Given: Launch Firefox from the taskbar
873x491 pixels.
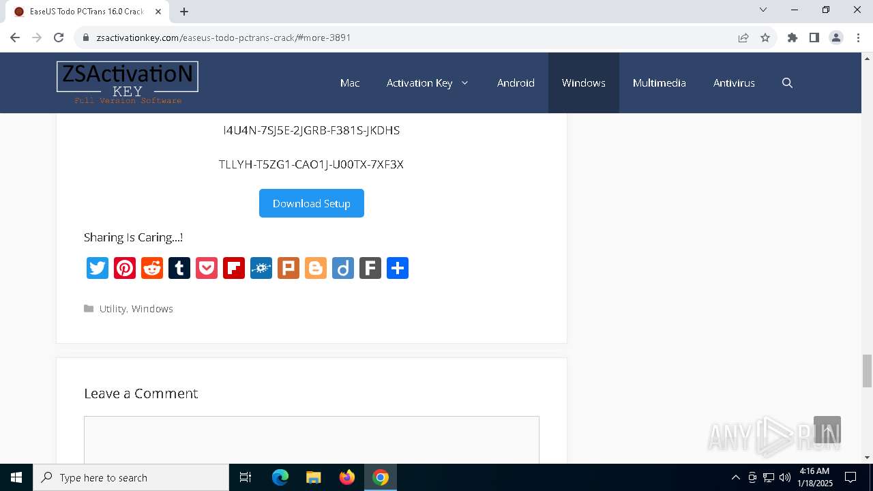Looking at the screenshot, I should (x=347, y=477).
